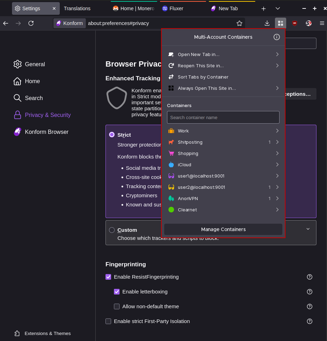Open the hamburger application menu
327x341 pixels.
coord(322,23)
